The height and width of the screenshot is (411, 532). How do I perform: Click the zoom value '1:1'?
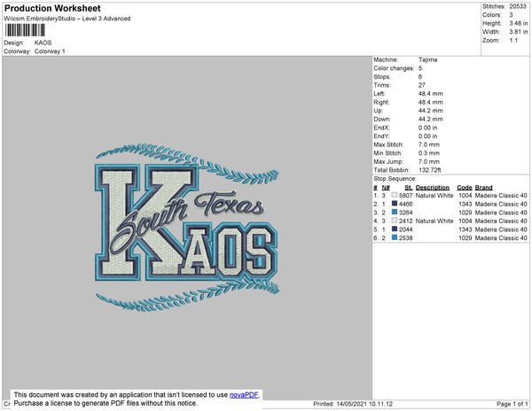coord(513,41)
